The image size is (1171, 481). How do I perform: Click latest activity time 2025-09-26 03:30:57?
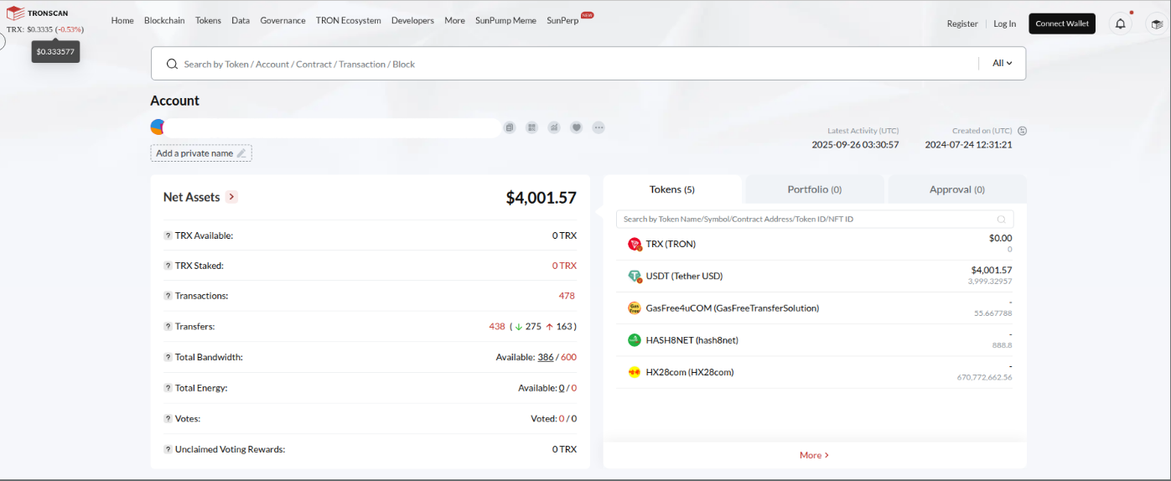pos(855,144)
